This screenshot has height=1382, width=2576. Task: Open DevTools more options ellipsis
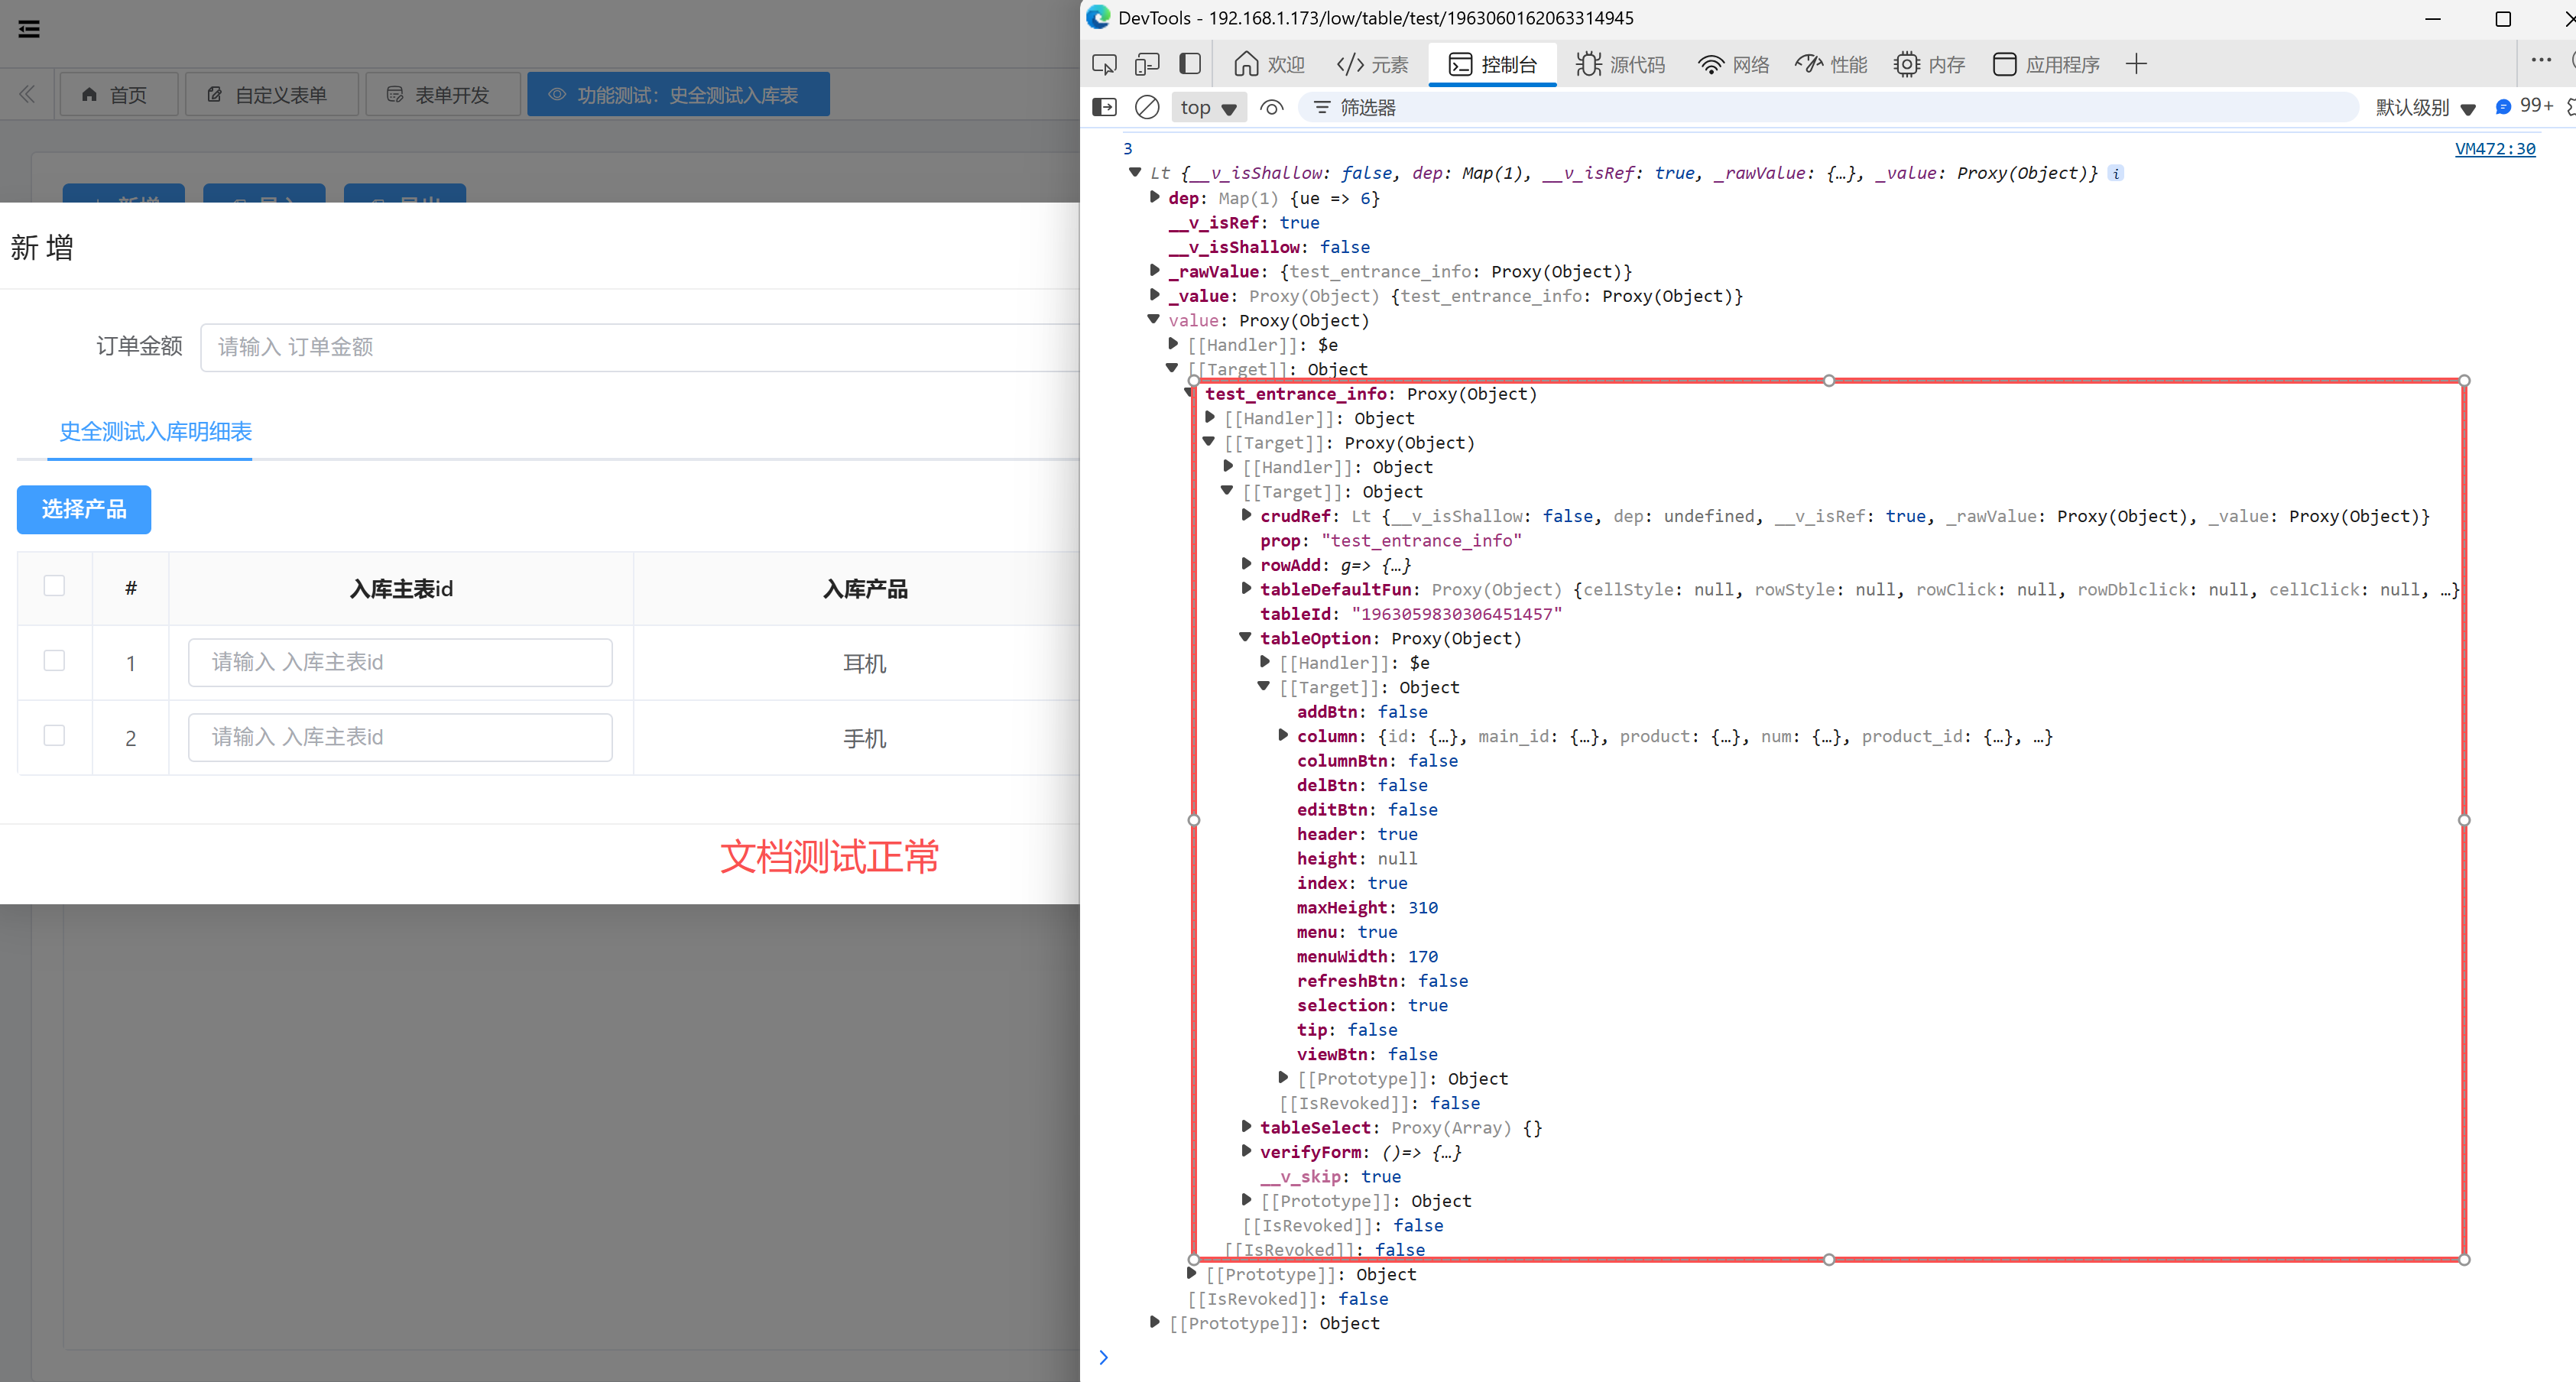tap(2541, 60)
